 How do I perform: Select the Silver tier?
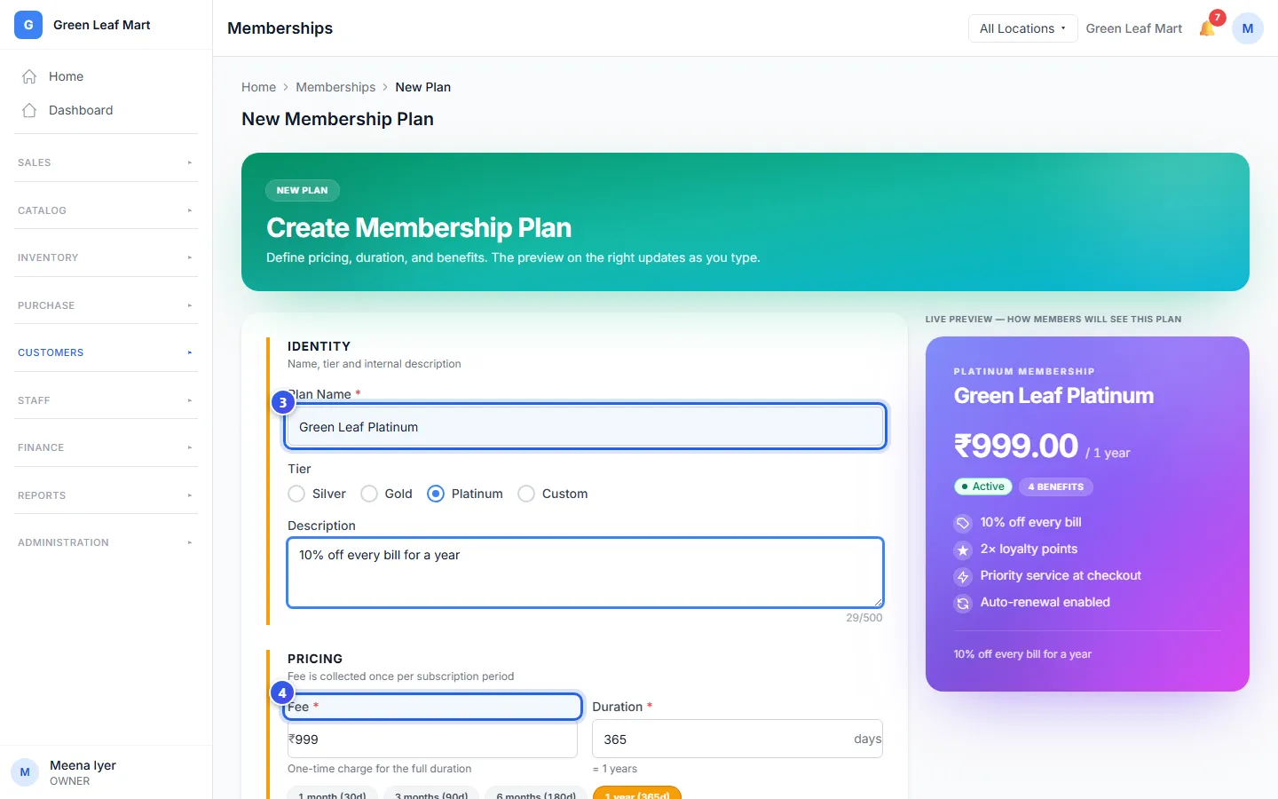(x=296, y=494)
